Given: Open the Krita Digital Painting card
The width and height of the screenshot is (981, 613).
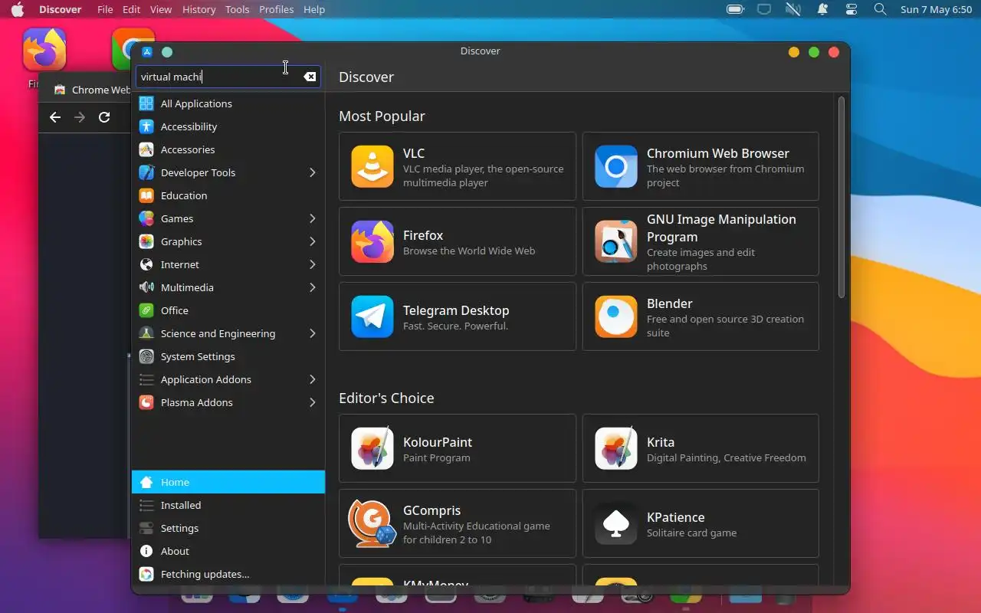Looking at the screenshot, I should pos(700,448).
